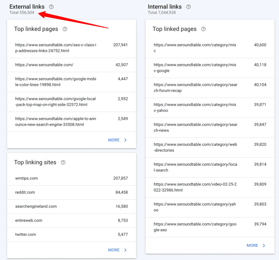Screen dimensions: 279x260
Task: Expand more internal top linked pages
Action: (252, 245)
